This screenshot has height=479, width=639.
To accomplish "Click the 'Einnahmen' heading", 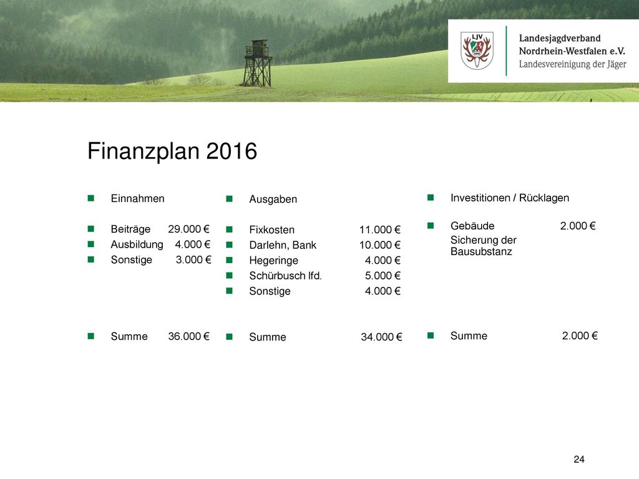I will [137, 198].
